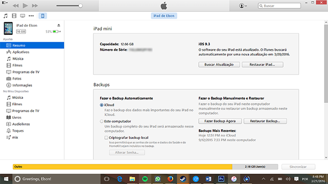Screen dimensions: 328x184
Task: Adjust the volume slider knob
Action: 81,6
